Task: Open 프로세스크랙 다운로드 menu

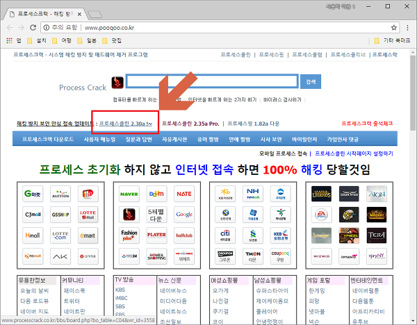Action: [x=48, y=140]
